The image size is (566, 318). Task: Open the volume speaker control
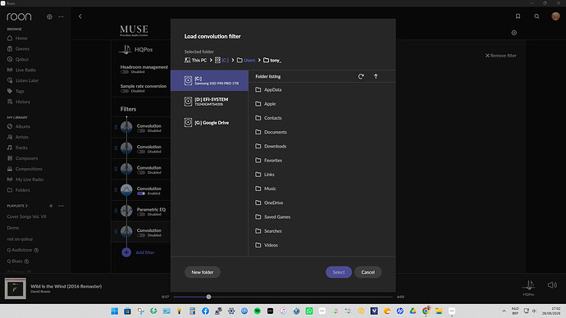(552, 285)
